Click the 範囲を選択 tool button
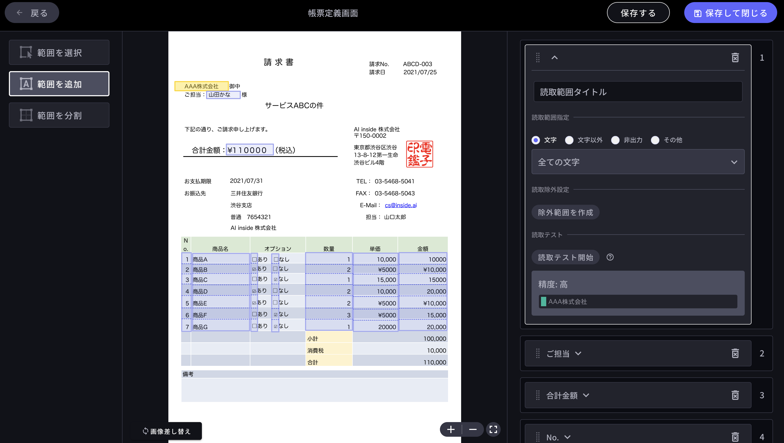The width and height of the screenshot is (784, 443). (x=59, y=52)
